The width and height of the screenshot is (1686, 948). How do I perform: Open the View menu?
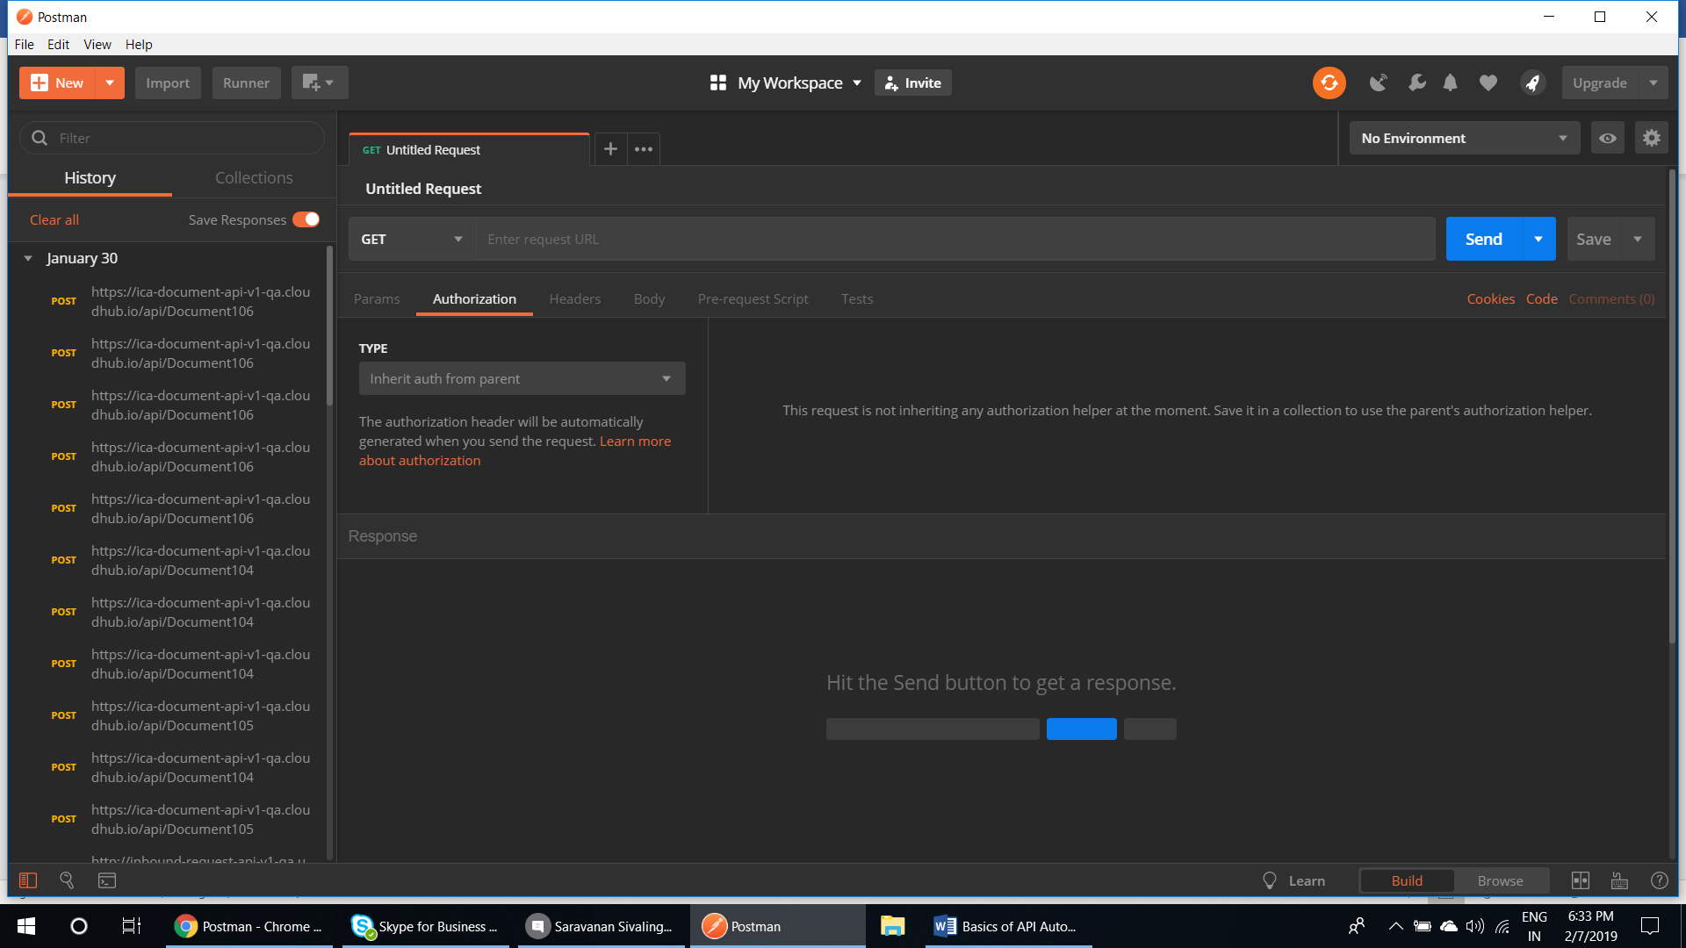(97, 44)
